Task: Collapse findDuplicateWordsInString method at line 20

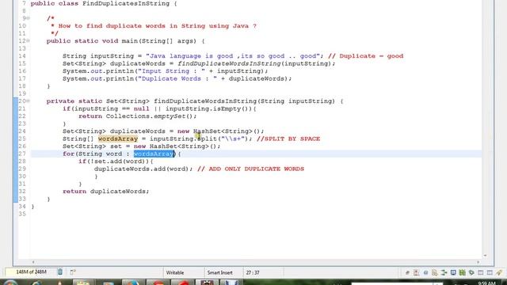Action: [x=29, y=101]
